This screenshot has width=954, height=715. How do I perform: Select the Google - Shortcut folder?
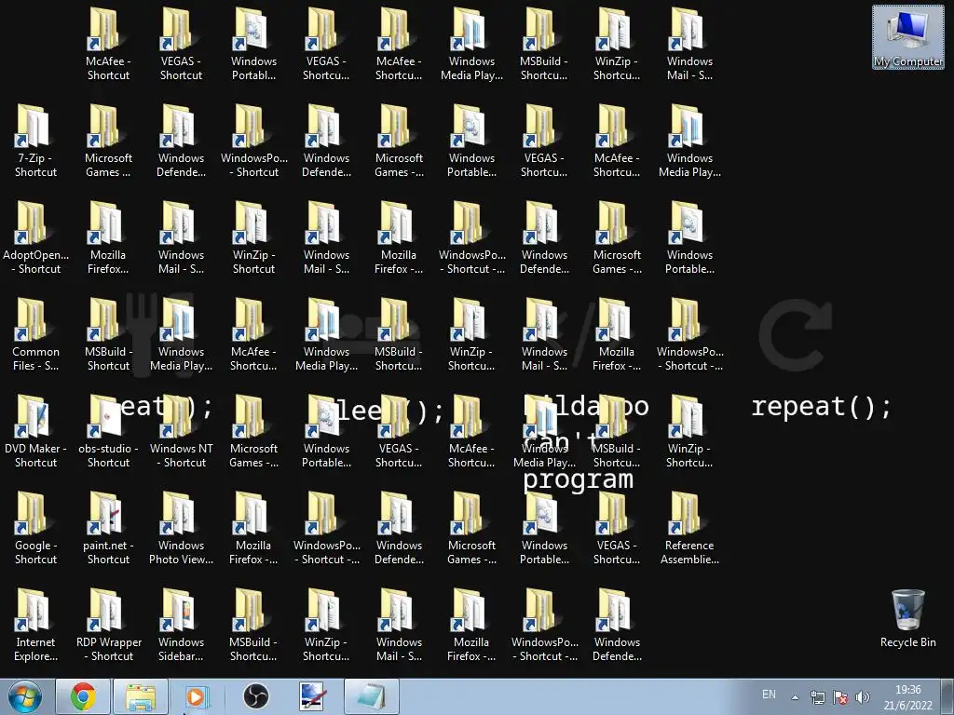35,528
